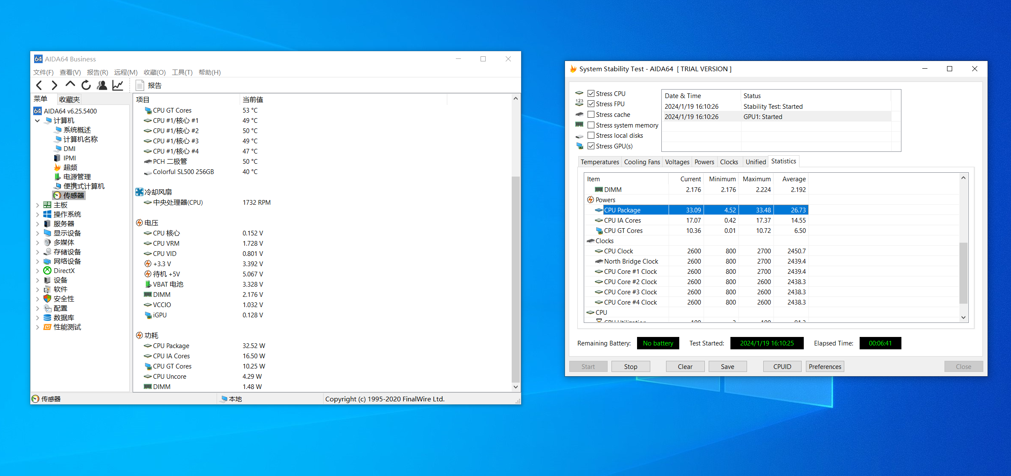Screen dimensions: 1011x476
Task: Click the Statistics list vertical scrollbar thumb
Action: 963,273
